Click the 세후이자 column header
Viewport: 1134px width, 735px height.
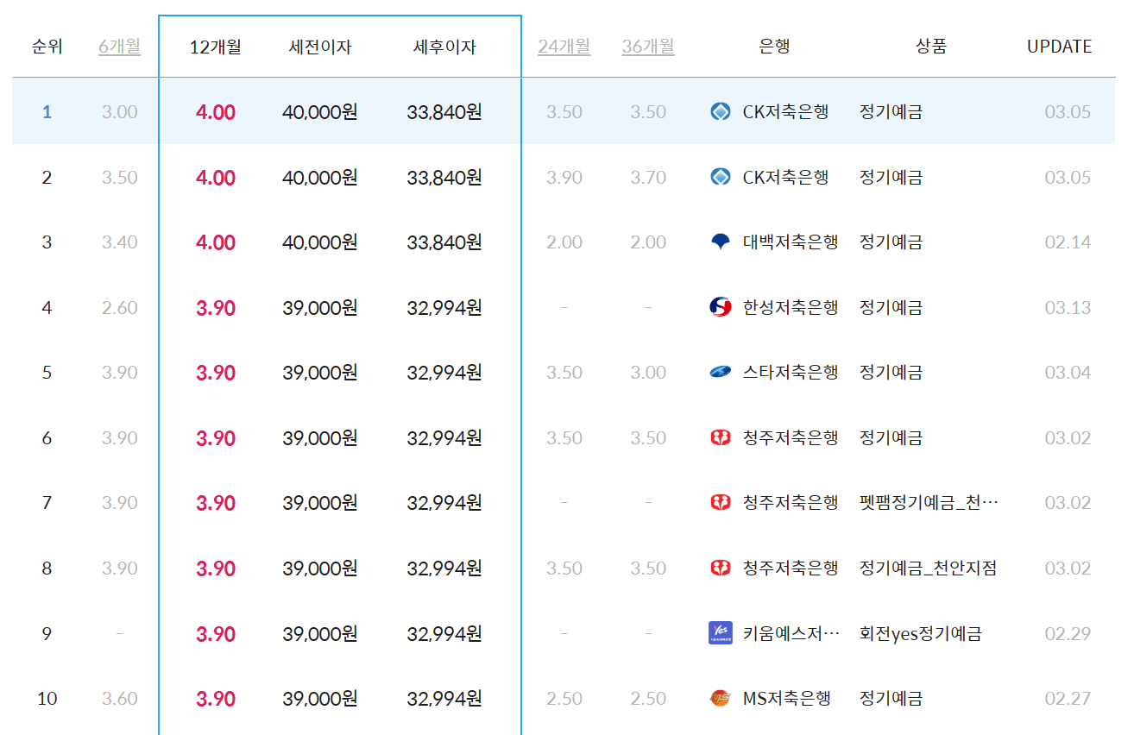pos(444,47)
